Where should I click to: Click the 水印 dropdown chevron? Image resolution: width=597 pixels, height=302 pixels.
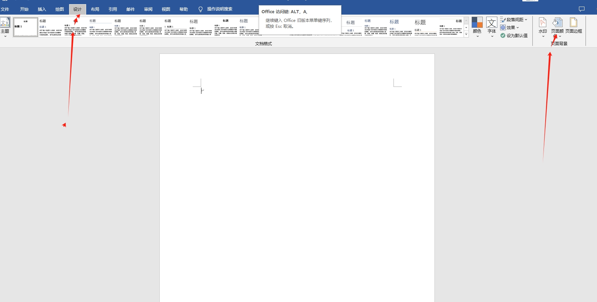coord(543,36)
